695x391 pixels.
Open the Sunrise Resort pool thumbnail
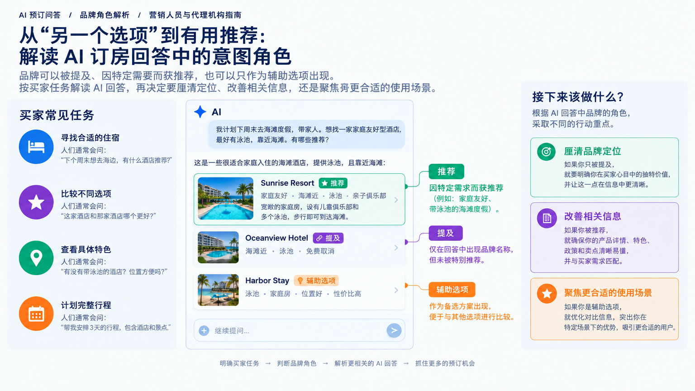[226, 199]
